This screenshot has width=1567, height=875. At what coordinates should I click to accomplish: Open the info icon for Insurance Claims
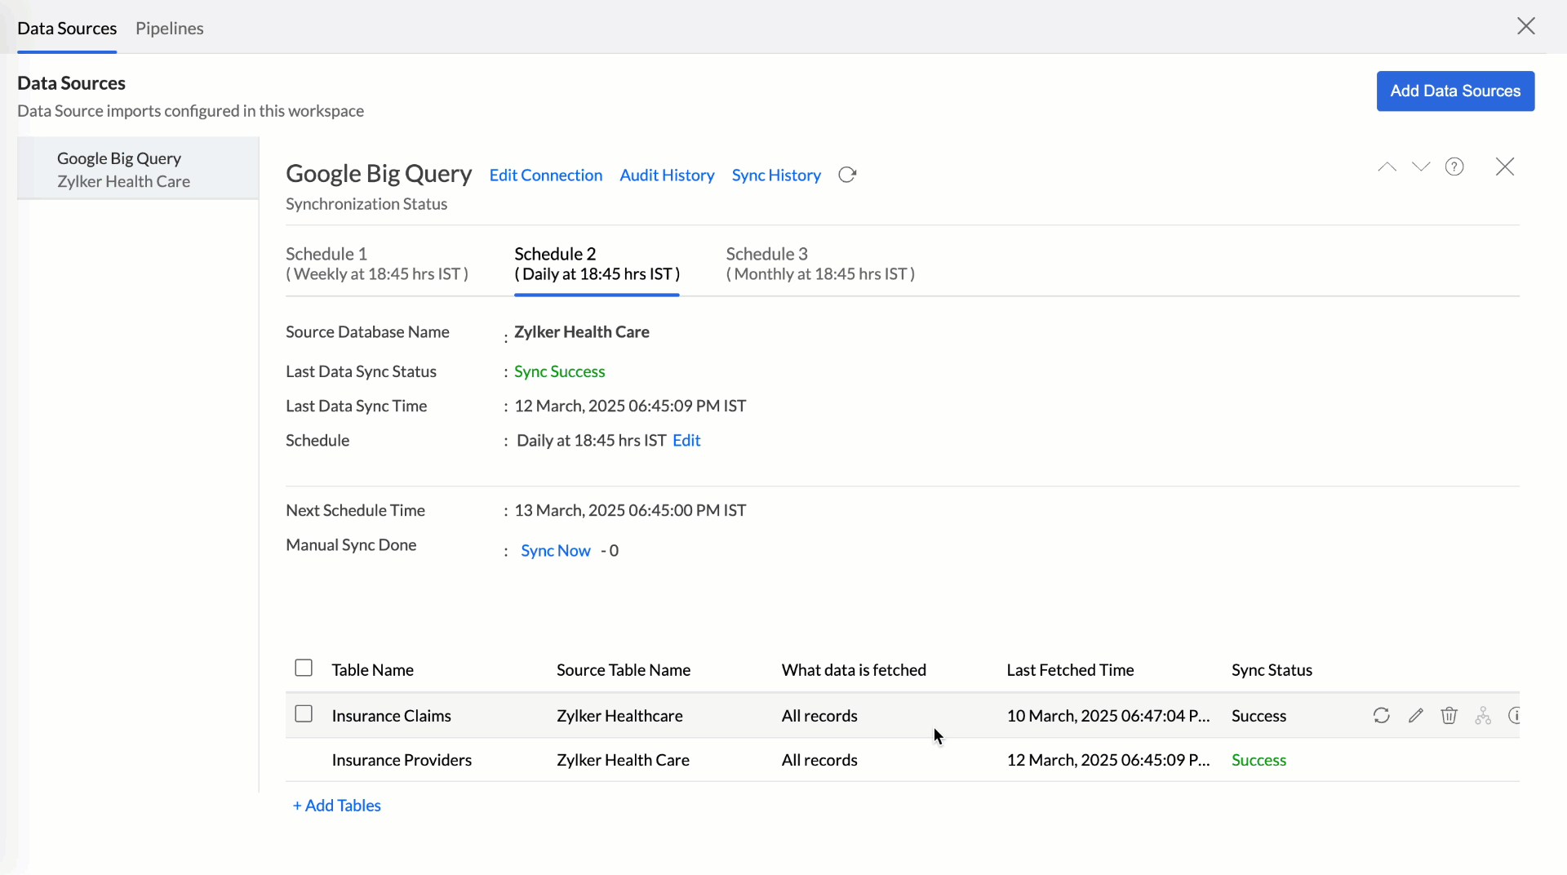1515,716
